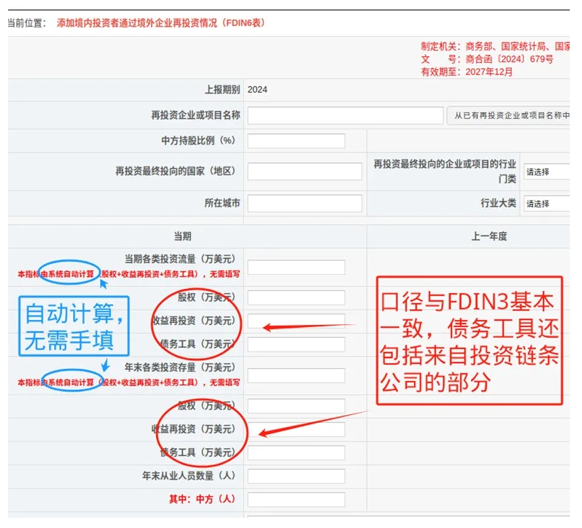The width and height of the screenshot is (582, 528).
Task: Focus the 中方持股比例（%）input box
Action: (x=296, y=141)
